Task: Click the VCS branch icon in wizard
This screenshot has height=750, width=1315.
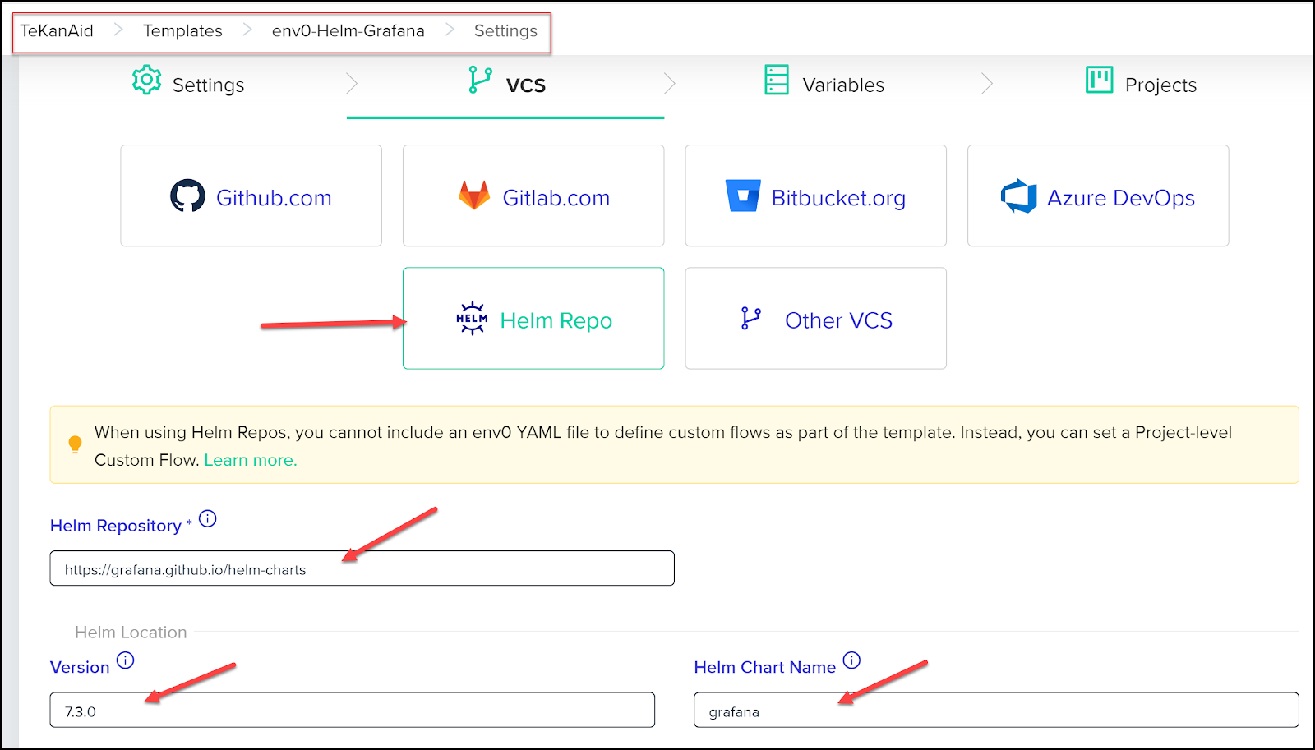Action: tap(480, 80)
